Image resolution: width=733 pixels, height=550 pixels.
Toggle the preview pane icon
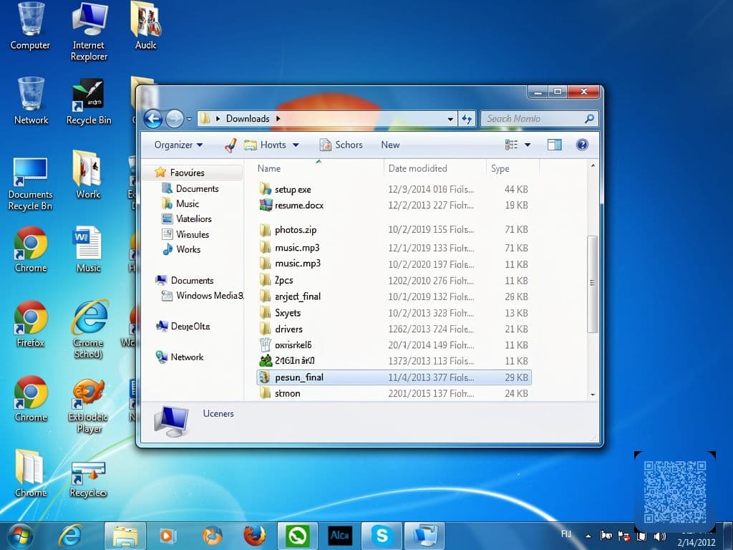[555, 145]
